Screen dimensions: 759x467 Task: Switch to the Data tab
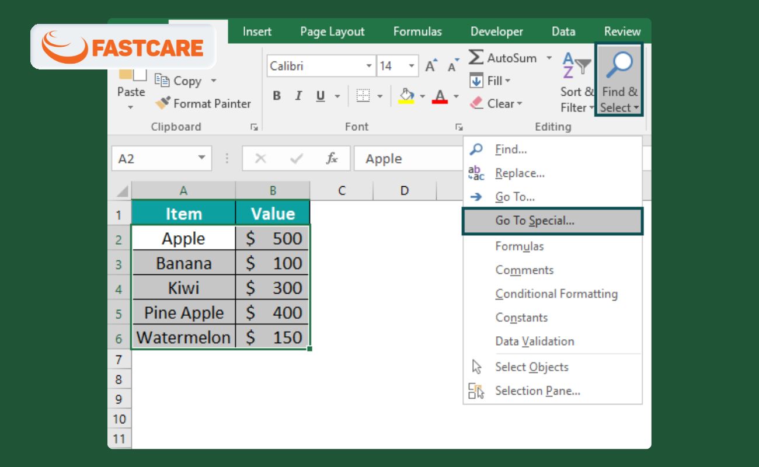563,32
